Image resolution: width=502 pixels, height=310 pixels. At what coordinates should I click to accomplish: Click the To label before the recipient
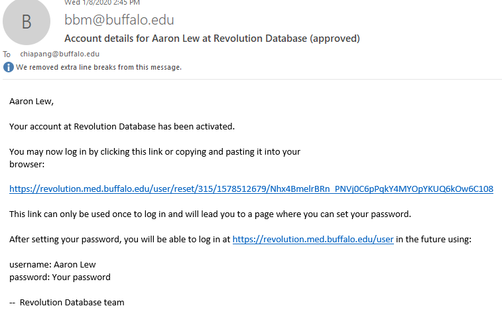(7, 54)
